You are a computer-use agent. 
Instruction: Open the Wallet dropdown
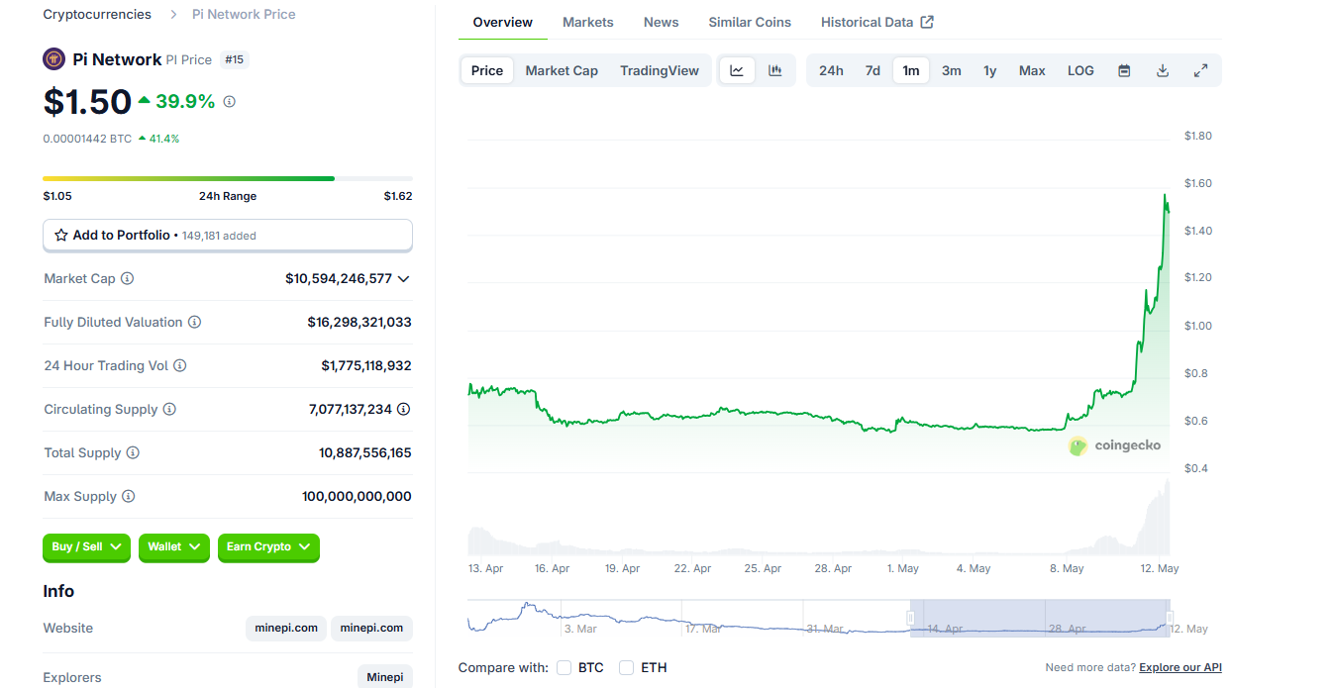point(174,547)
